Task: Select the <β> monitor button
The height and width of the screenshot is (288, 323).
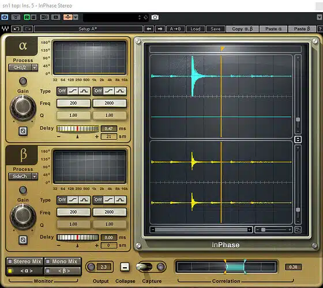Action: point(63,271)
